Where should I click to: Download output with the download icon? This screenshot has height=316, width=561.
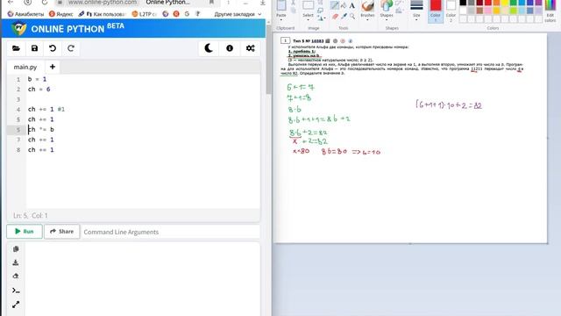click(16, 262)
